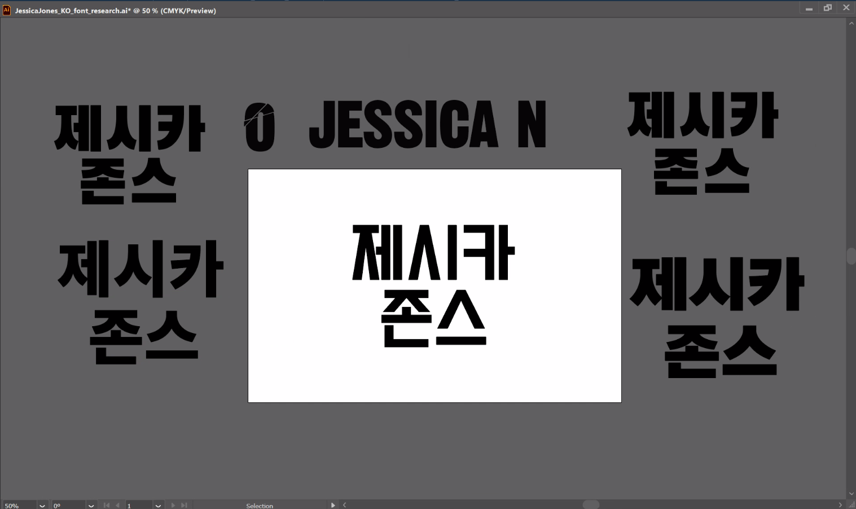Open the rotation angle dropdown

[x=91, y=505]
